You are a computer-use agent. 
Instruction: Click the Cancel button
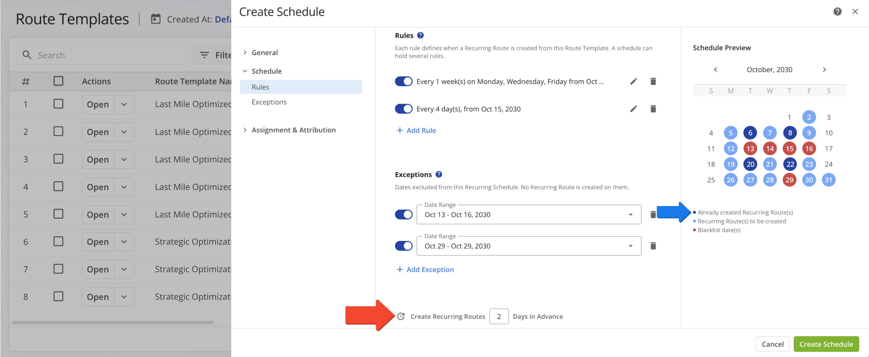(x=773, y=344)
